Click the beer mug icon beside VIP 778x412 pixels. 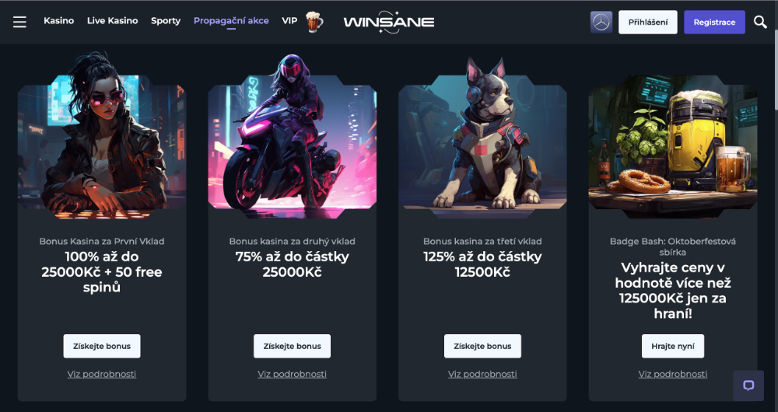click(x=314, y=21)
